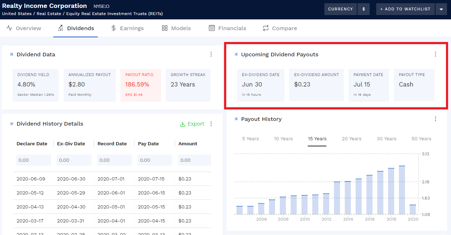Viewport: 451px width, 235px height.
Task: Open Upcoming Dividend Payouts options menu
Action: 436,54
